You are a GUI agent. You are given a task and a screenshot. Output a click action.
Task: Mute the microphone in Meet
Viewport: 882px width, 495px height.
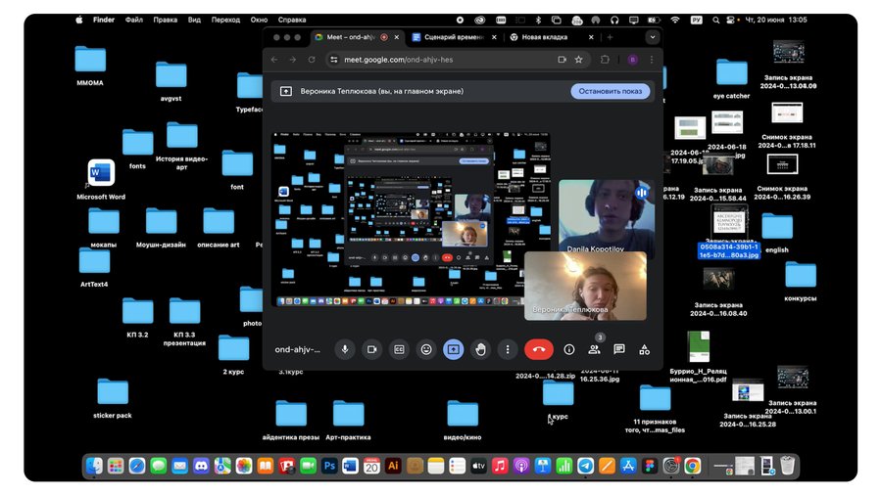point(345,349)
